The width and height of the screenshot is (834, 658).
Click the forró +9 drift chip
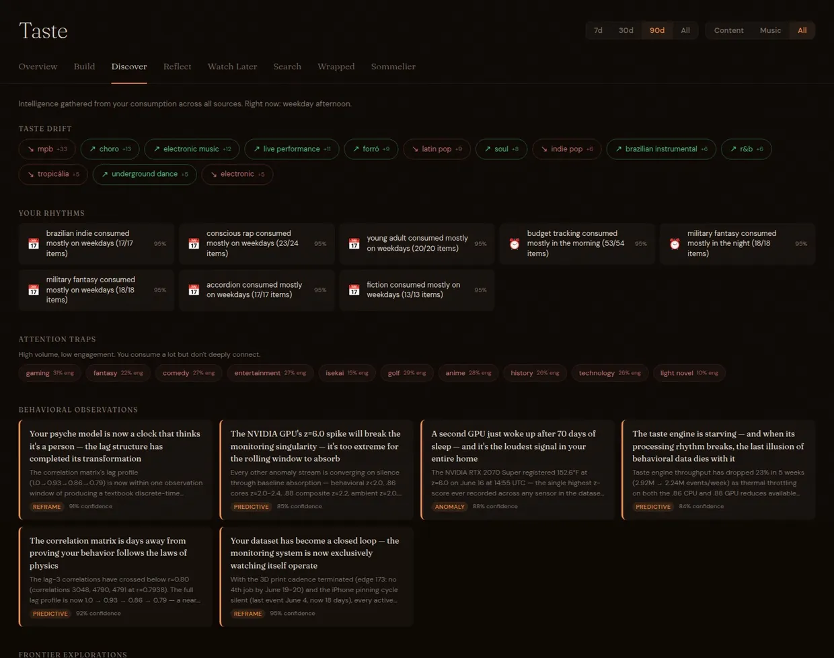[x=371, y=149]
